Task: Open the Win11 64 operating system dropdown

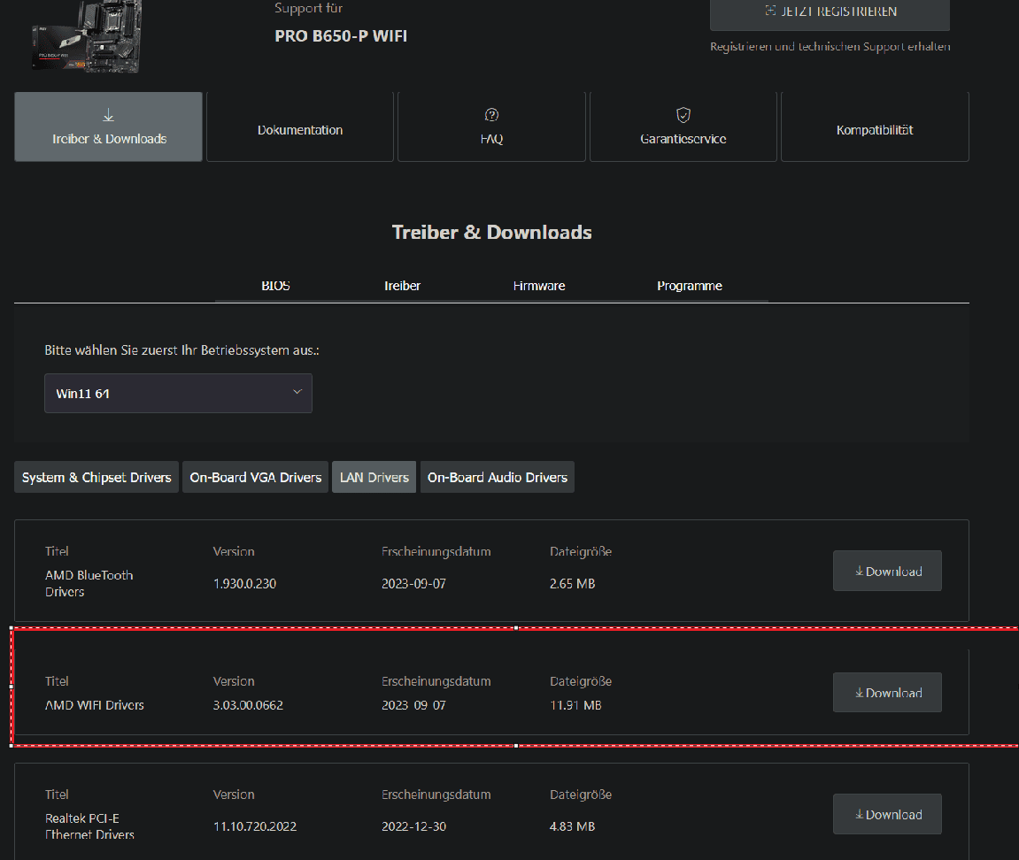Action: pyautogui.click(x=178, y=393)
